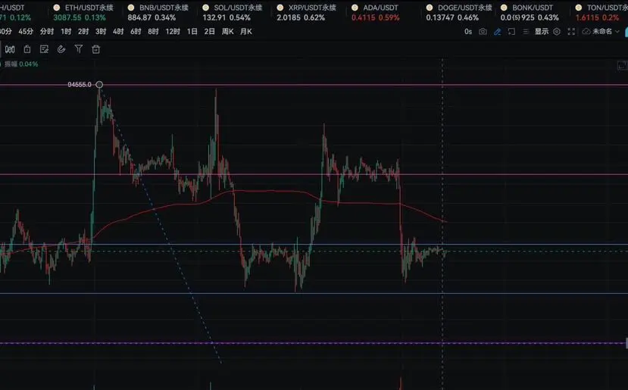Image resolution: width=628 pixels, height=390 pixels.
Task: Delete drawings with trash icon
Action: point(95,49)
